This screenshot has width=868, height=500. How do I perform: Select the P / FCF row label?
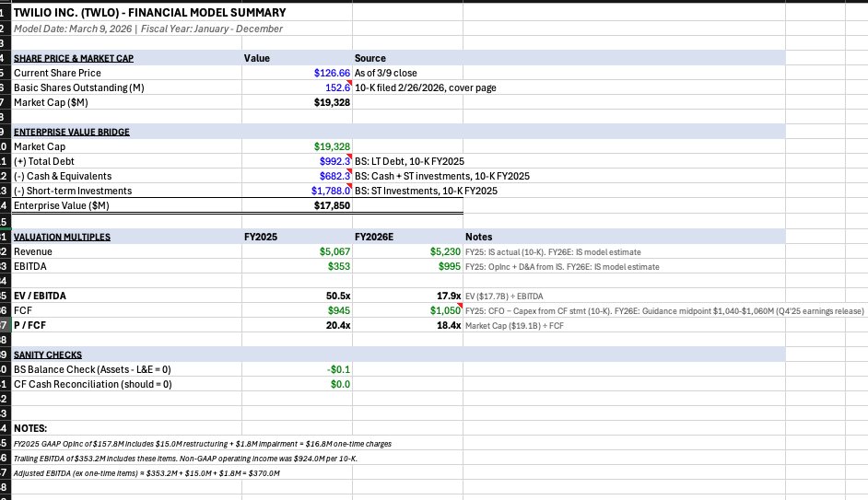29,325
